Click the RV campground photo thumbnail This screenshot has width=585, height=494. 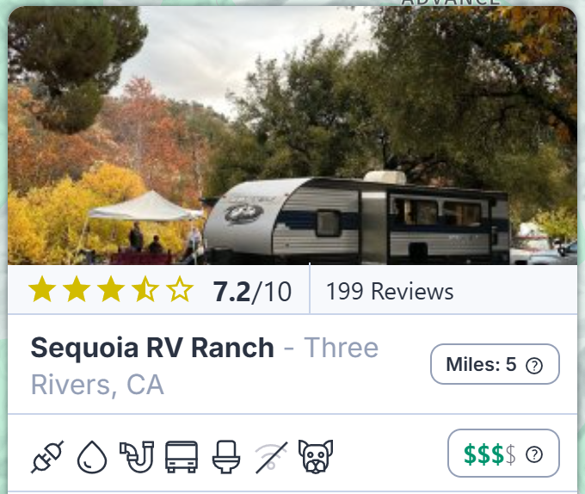292,135
